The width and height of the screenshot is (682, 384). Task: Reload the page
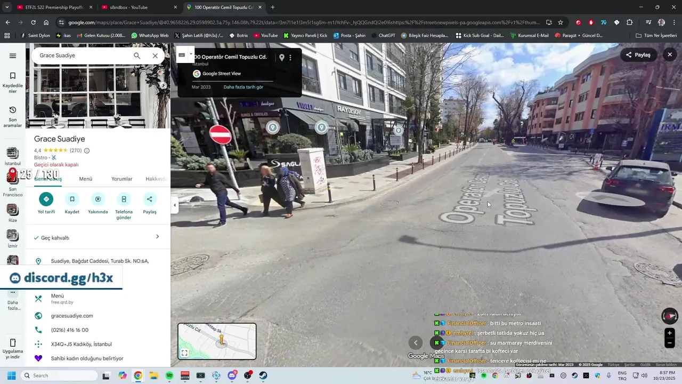coord(33,22)
